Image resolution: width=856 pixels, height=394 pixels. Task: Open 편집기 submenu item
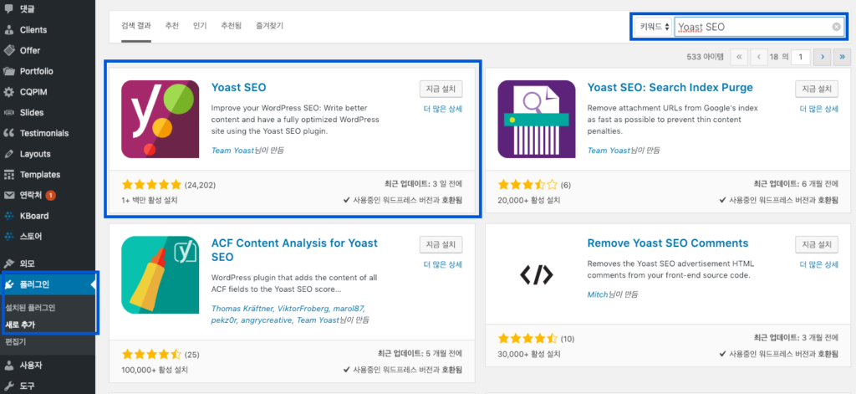coord(15,341)
